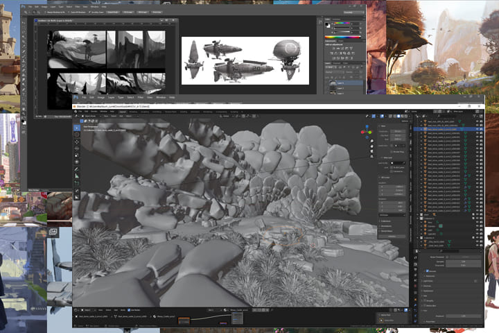Activate Blender's Move tool
499x333 pixels.
pyautogui.click(x=77, y=142)
